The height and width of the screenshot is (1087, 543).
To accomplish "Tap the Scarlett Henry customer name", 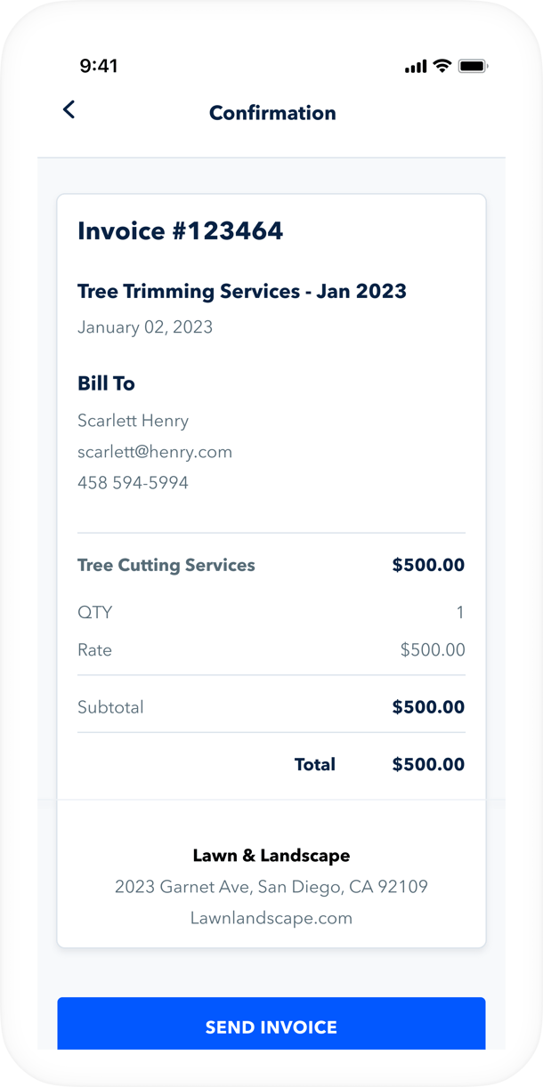I will pos(134,421).
